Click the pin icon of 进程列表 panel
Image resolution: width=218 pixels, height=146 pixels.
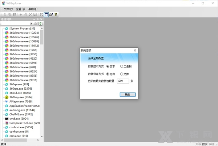[x=38, y=19]
